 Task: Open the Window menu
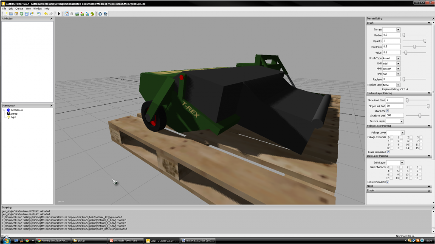coord(38,9)
